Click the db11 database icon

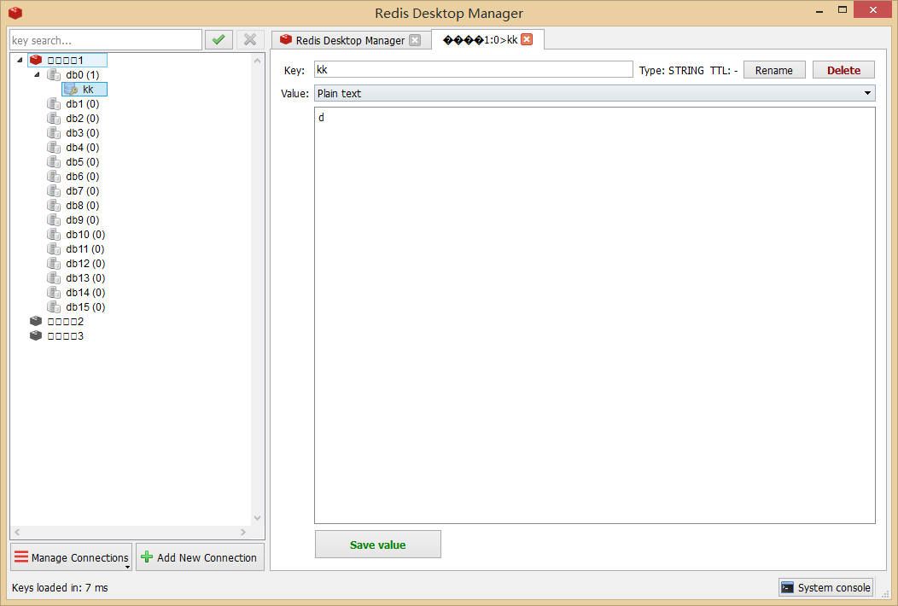54,248
